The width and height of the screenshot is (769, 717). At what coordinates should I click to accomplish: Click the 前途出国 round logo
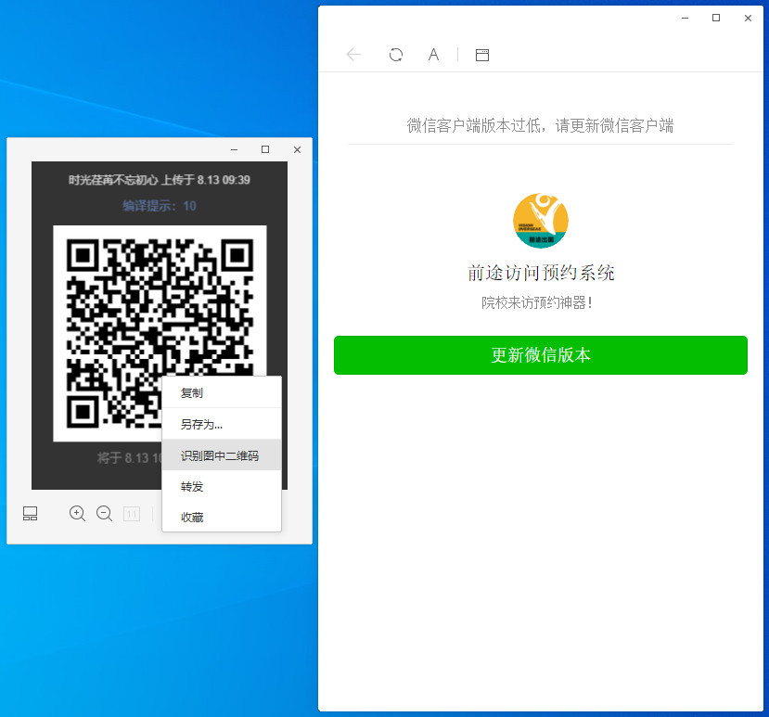pyautogui.click(x=541, y=221)
